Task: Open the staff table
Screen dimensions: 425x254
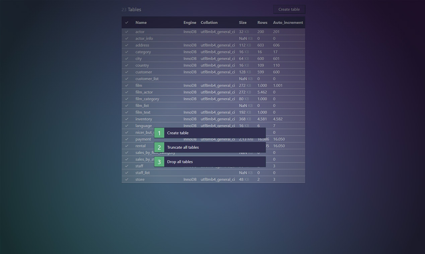Action: (x=139, y=166)
